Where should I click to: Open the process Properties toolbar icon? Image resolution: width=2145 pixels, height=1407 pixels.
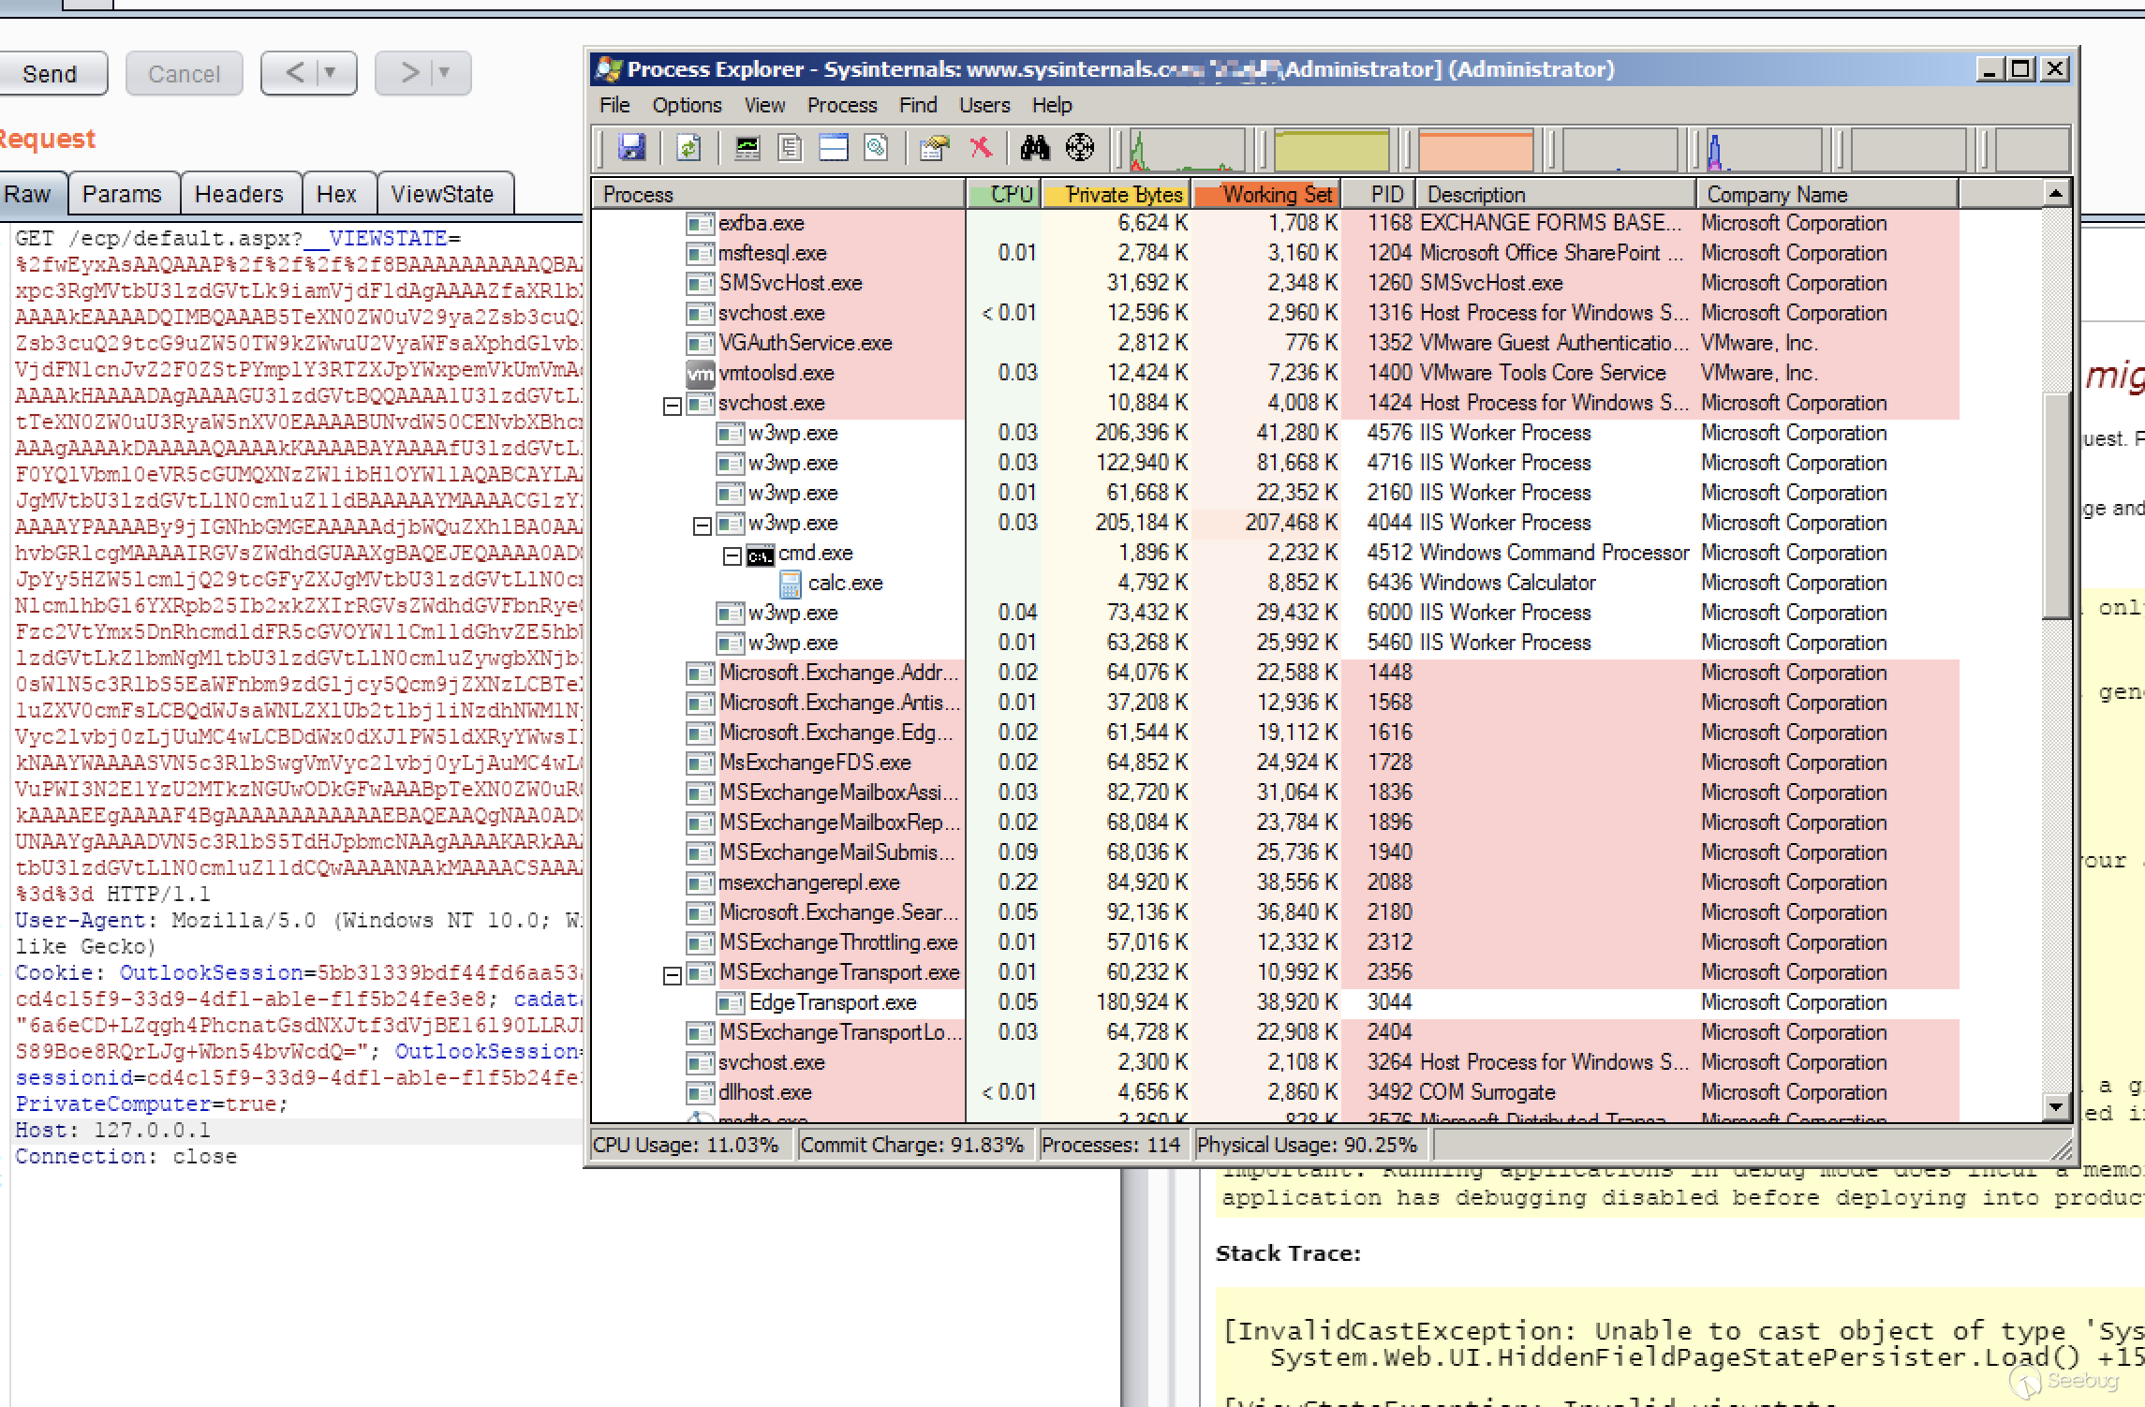933,148
